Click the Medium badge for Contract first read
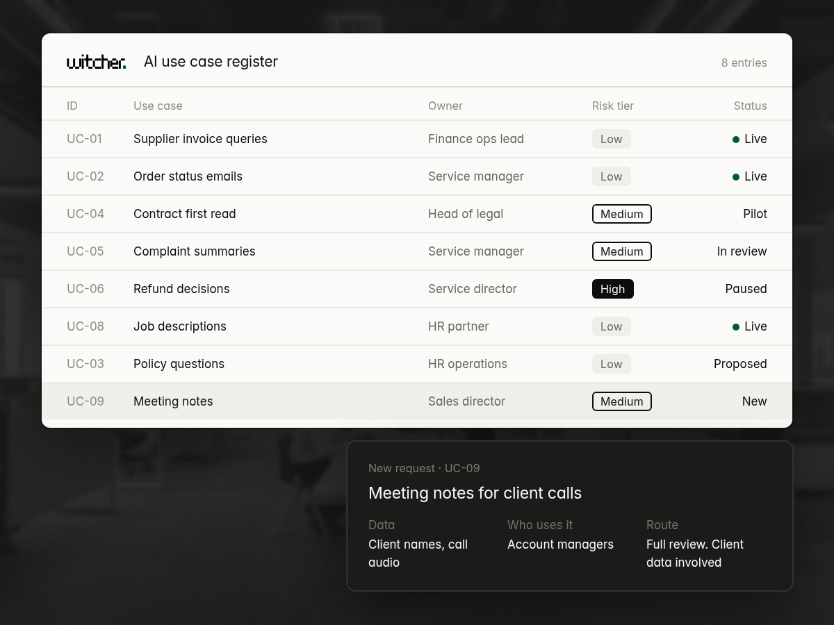This screenshot has height=625, width=834. coord(622,214)
